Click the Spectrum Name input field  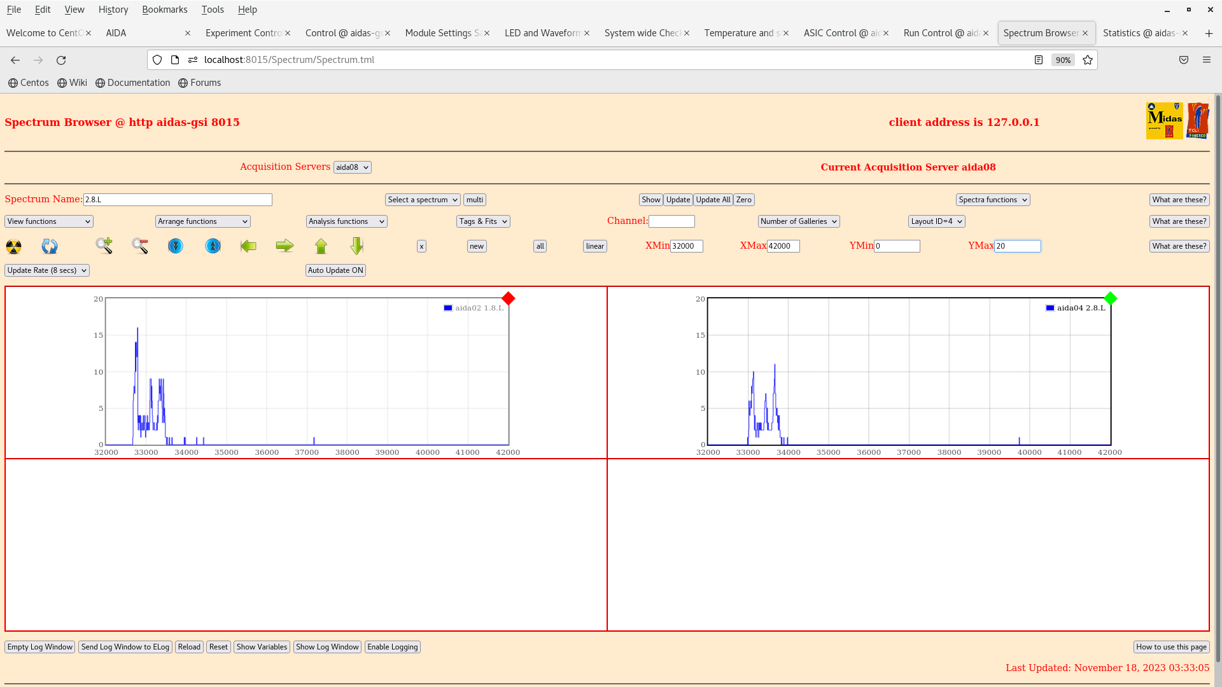178,200
